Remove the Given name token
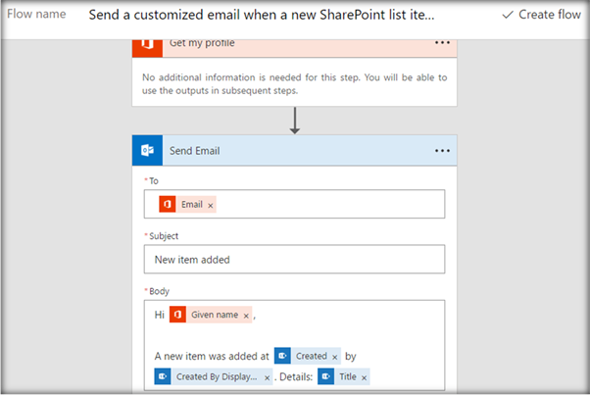This screenshot has height=395, width=590. coord(246,315)
